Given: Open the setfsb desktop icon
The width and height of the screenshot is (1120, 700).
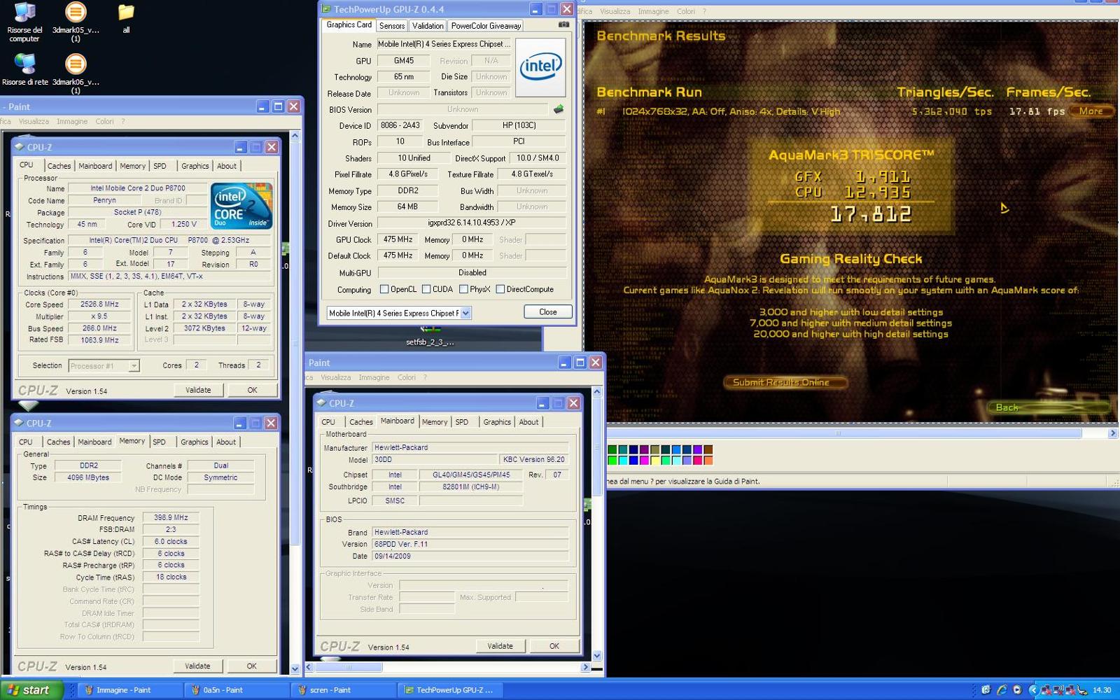Looking at the screenshot, I should click(x=430, y=336).
